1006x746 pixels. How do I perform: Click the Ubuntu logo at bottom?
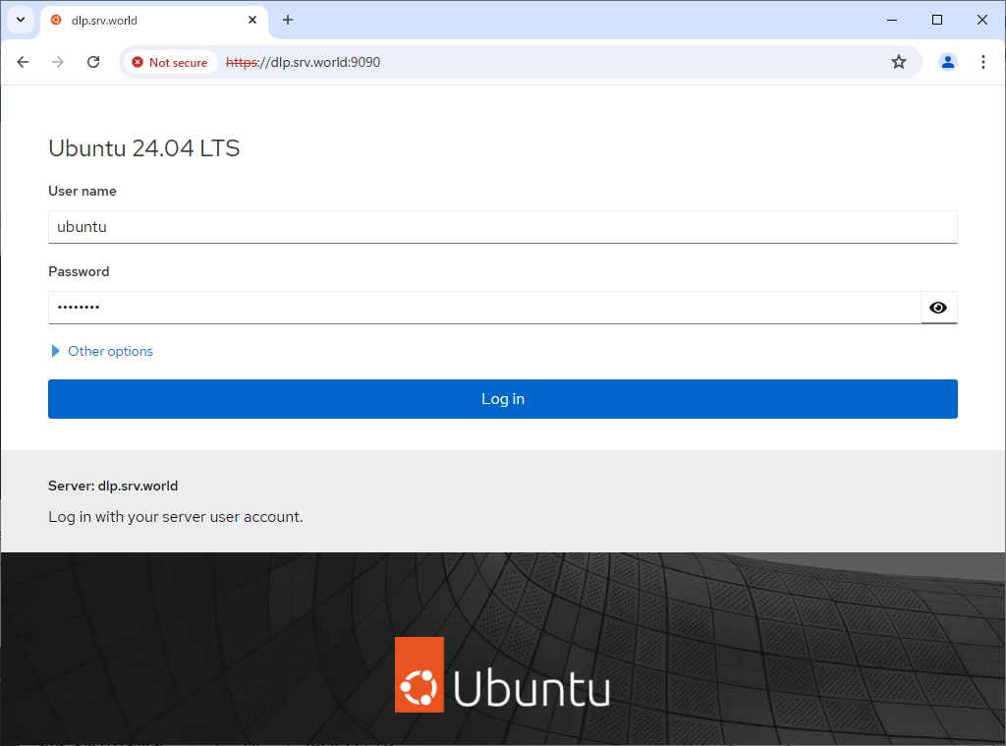[502, 674]
